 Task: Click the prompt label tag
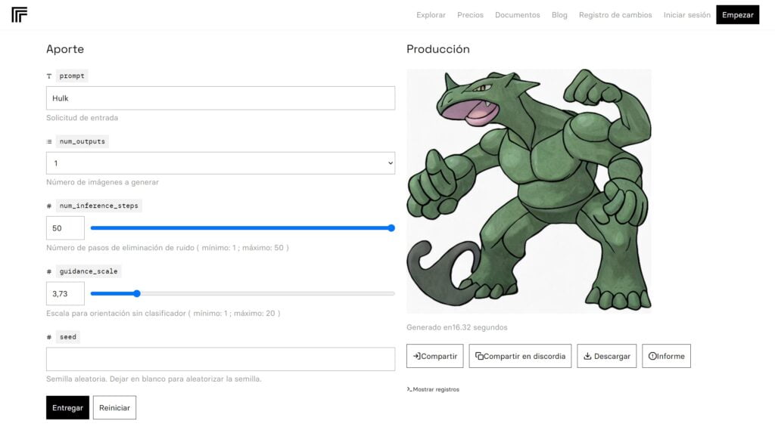72,76
